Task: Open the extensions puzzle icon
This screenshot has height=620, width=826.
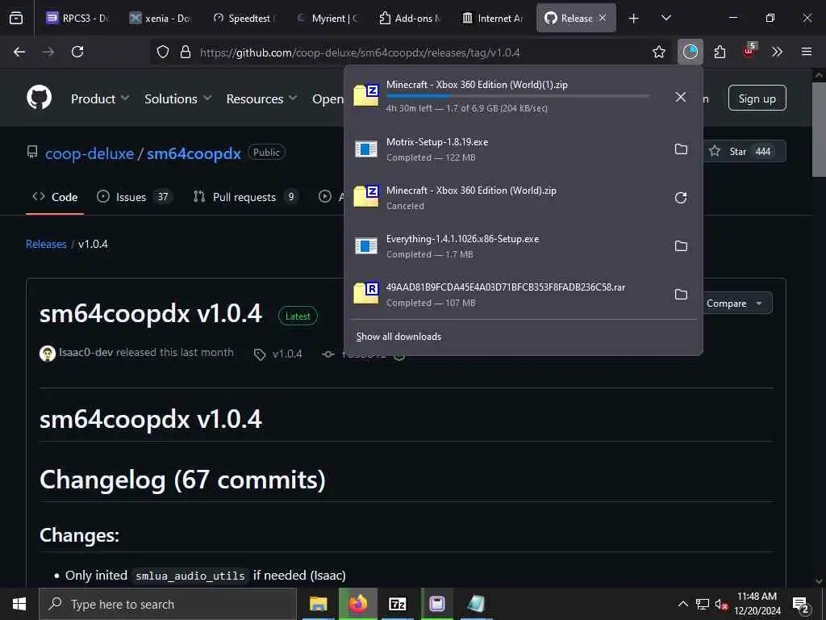Action: tap(720, 52)
